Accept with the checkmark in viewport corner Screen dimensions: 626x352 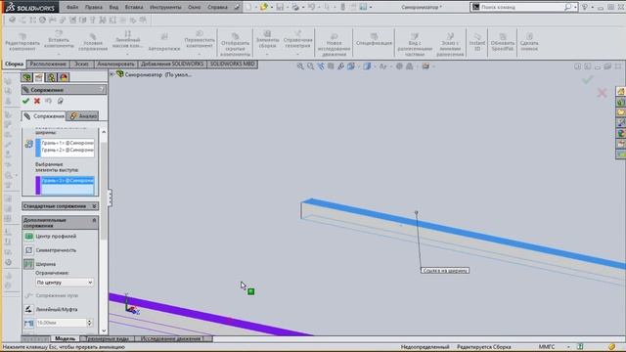[x=587, y=80]
